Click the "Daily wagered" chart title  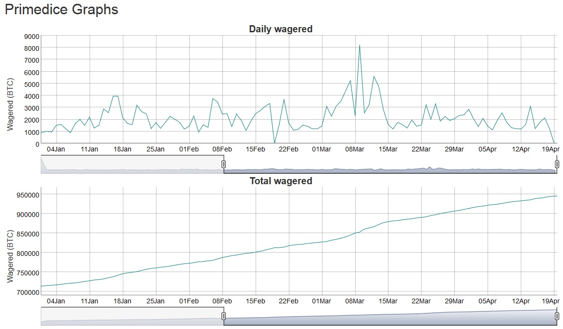point(281,29)
